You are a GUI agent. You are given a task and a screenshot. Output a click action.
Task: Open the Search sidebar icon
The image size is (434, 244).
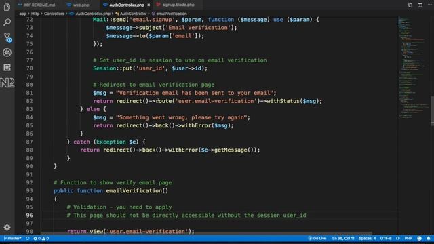(x=7, y=22)
